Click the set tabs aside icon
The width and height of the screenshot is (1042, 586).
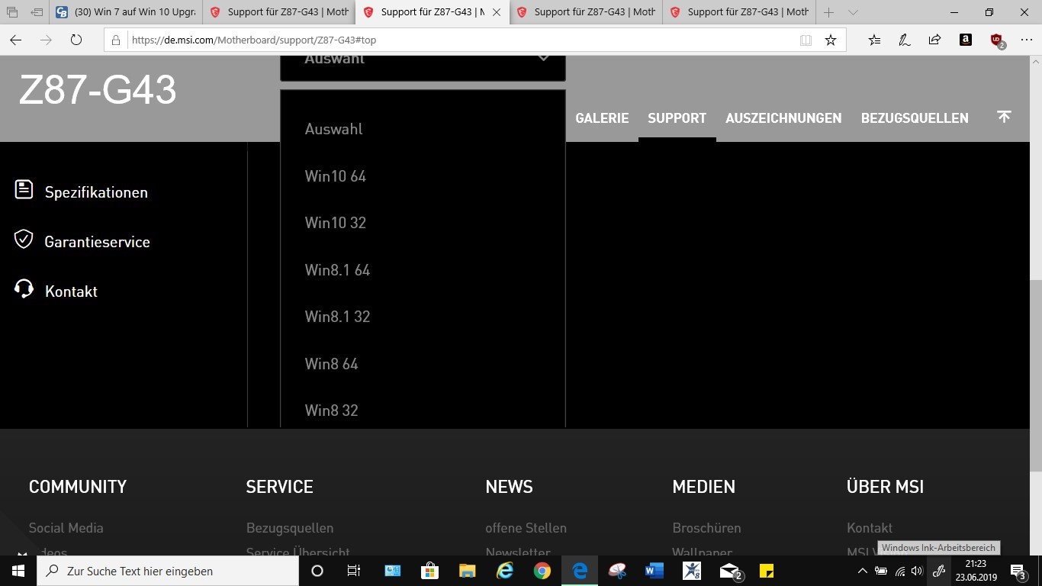point(37,12)
